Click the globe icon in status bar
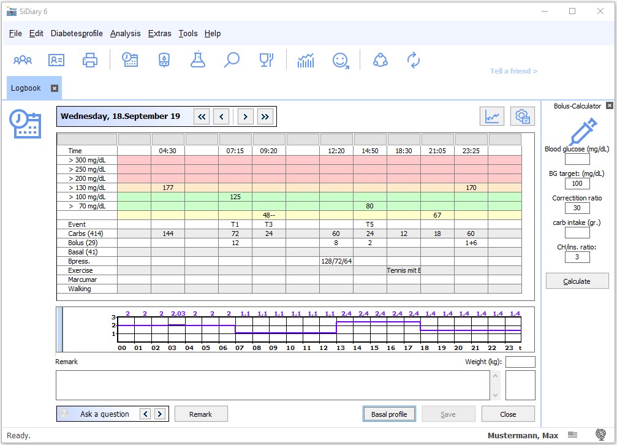 pyautogui.click(x=600, y=435)
